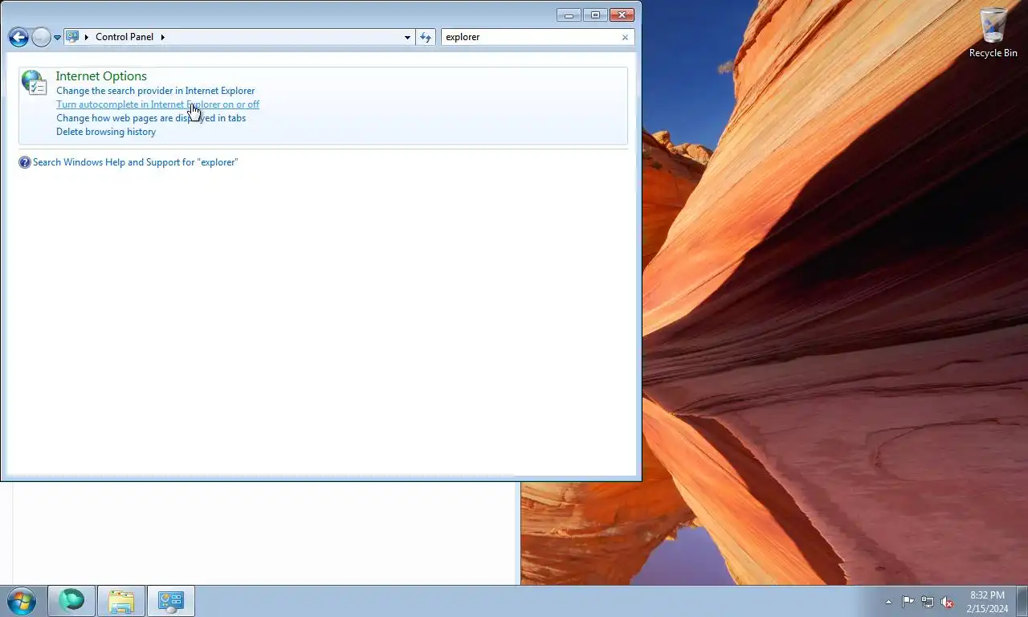Click the Internet Options globe icon

point(34,82)
